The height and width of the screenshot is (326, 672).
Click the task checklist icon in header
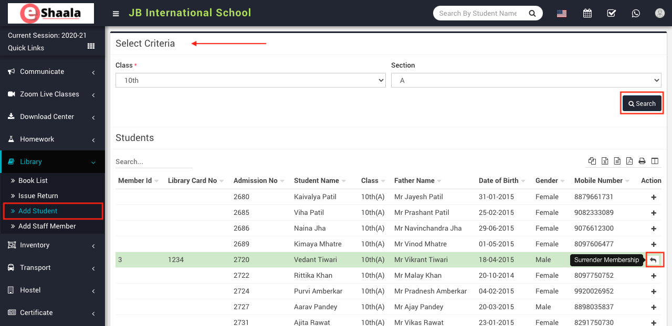pos(612,13)
